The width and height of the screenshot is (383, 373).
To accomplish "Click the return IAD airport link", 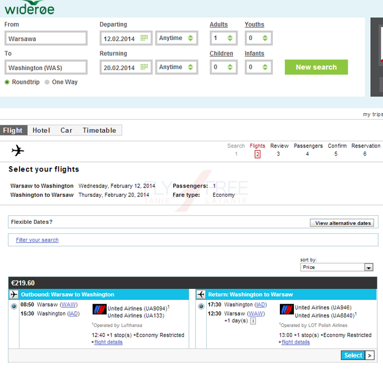I will coord(260,305).
